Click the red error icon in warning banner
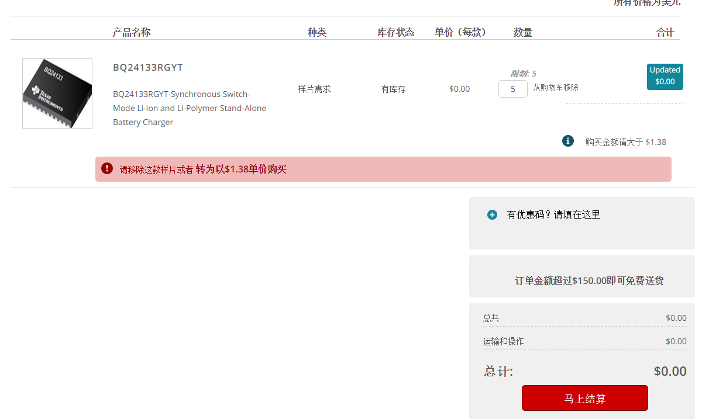 point(107,168)
